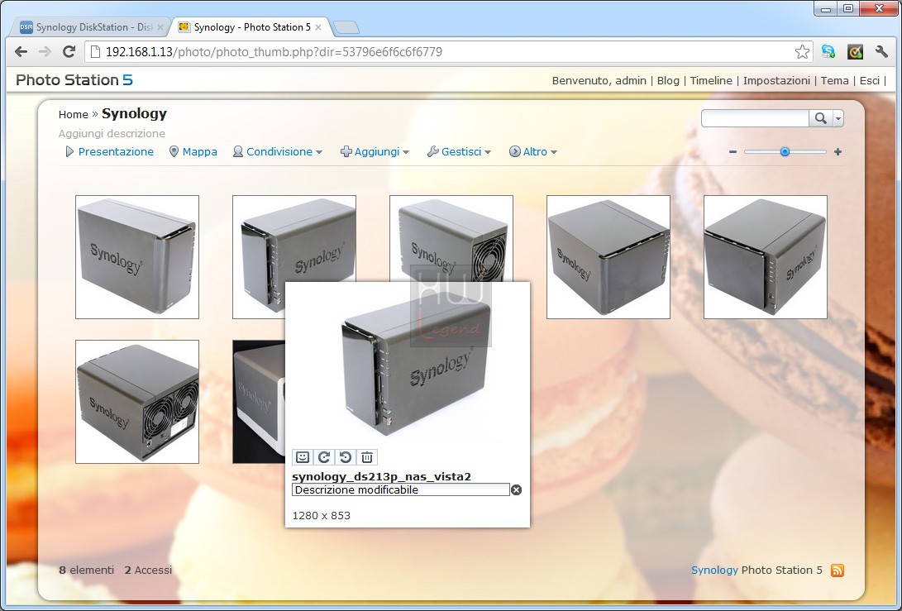Rotate photo counterclockwise icon in popup
902x611 pixels.
click(345, 457)
